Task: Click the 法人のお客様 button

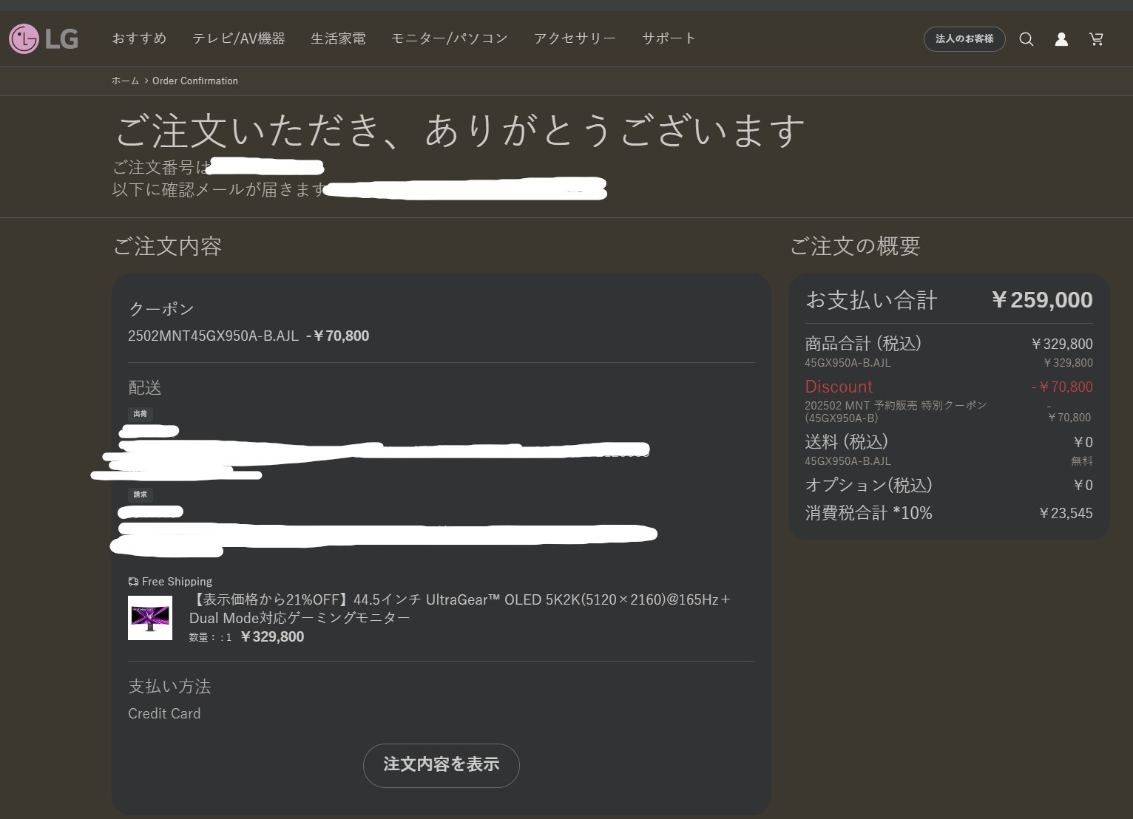Action: [964, 39]
